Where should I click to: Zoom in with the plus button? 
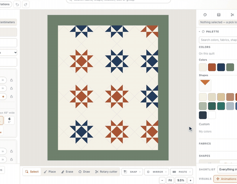coord(190,180)
